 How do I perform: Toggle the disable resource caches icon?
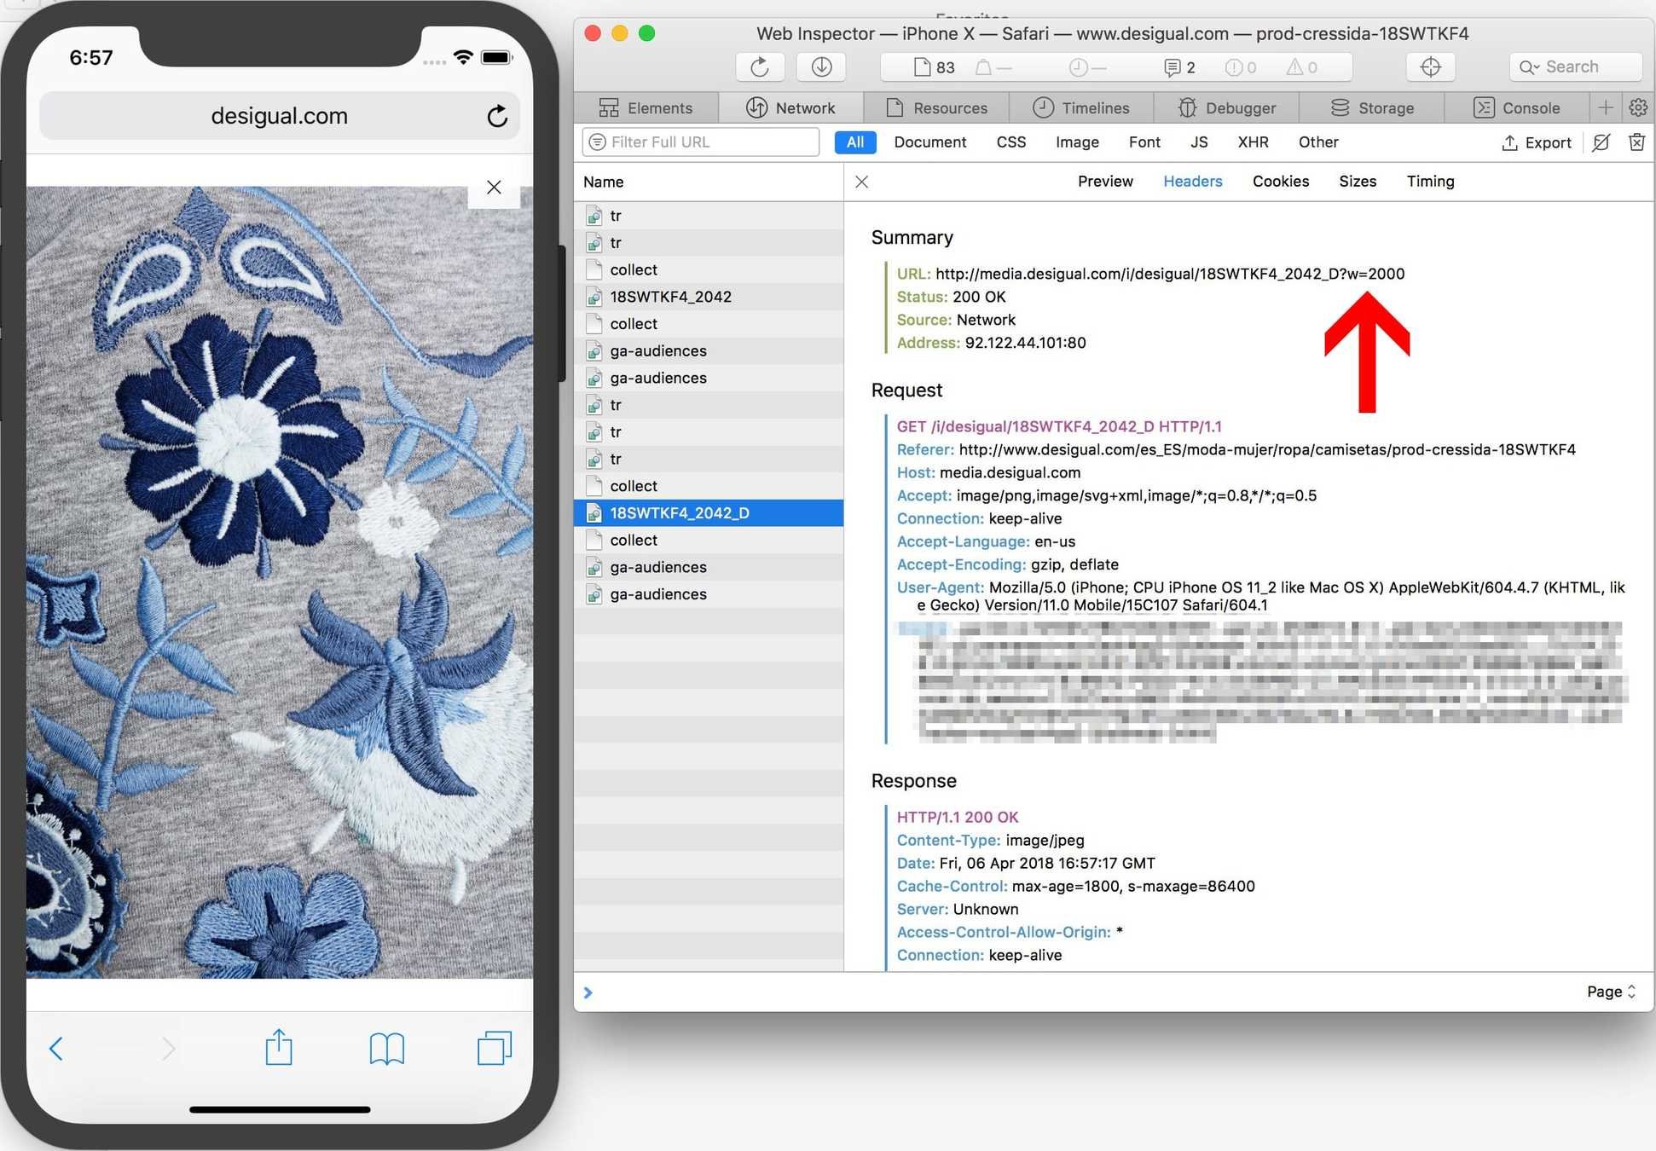coord(1601,142)
